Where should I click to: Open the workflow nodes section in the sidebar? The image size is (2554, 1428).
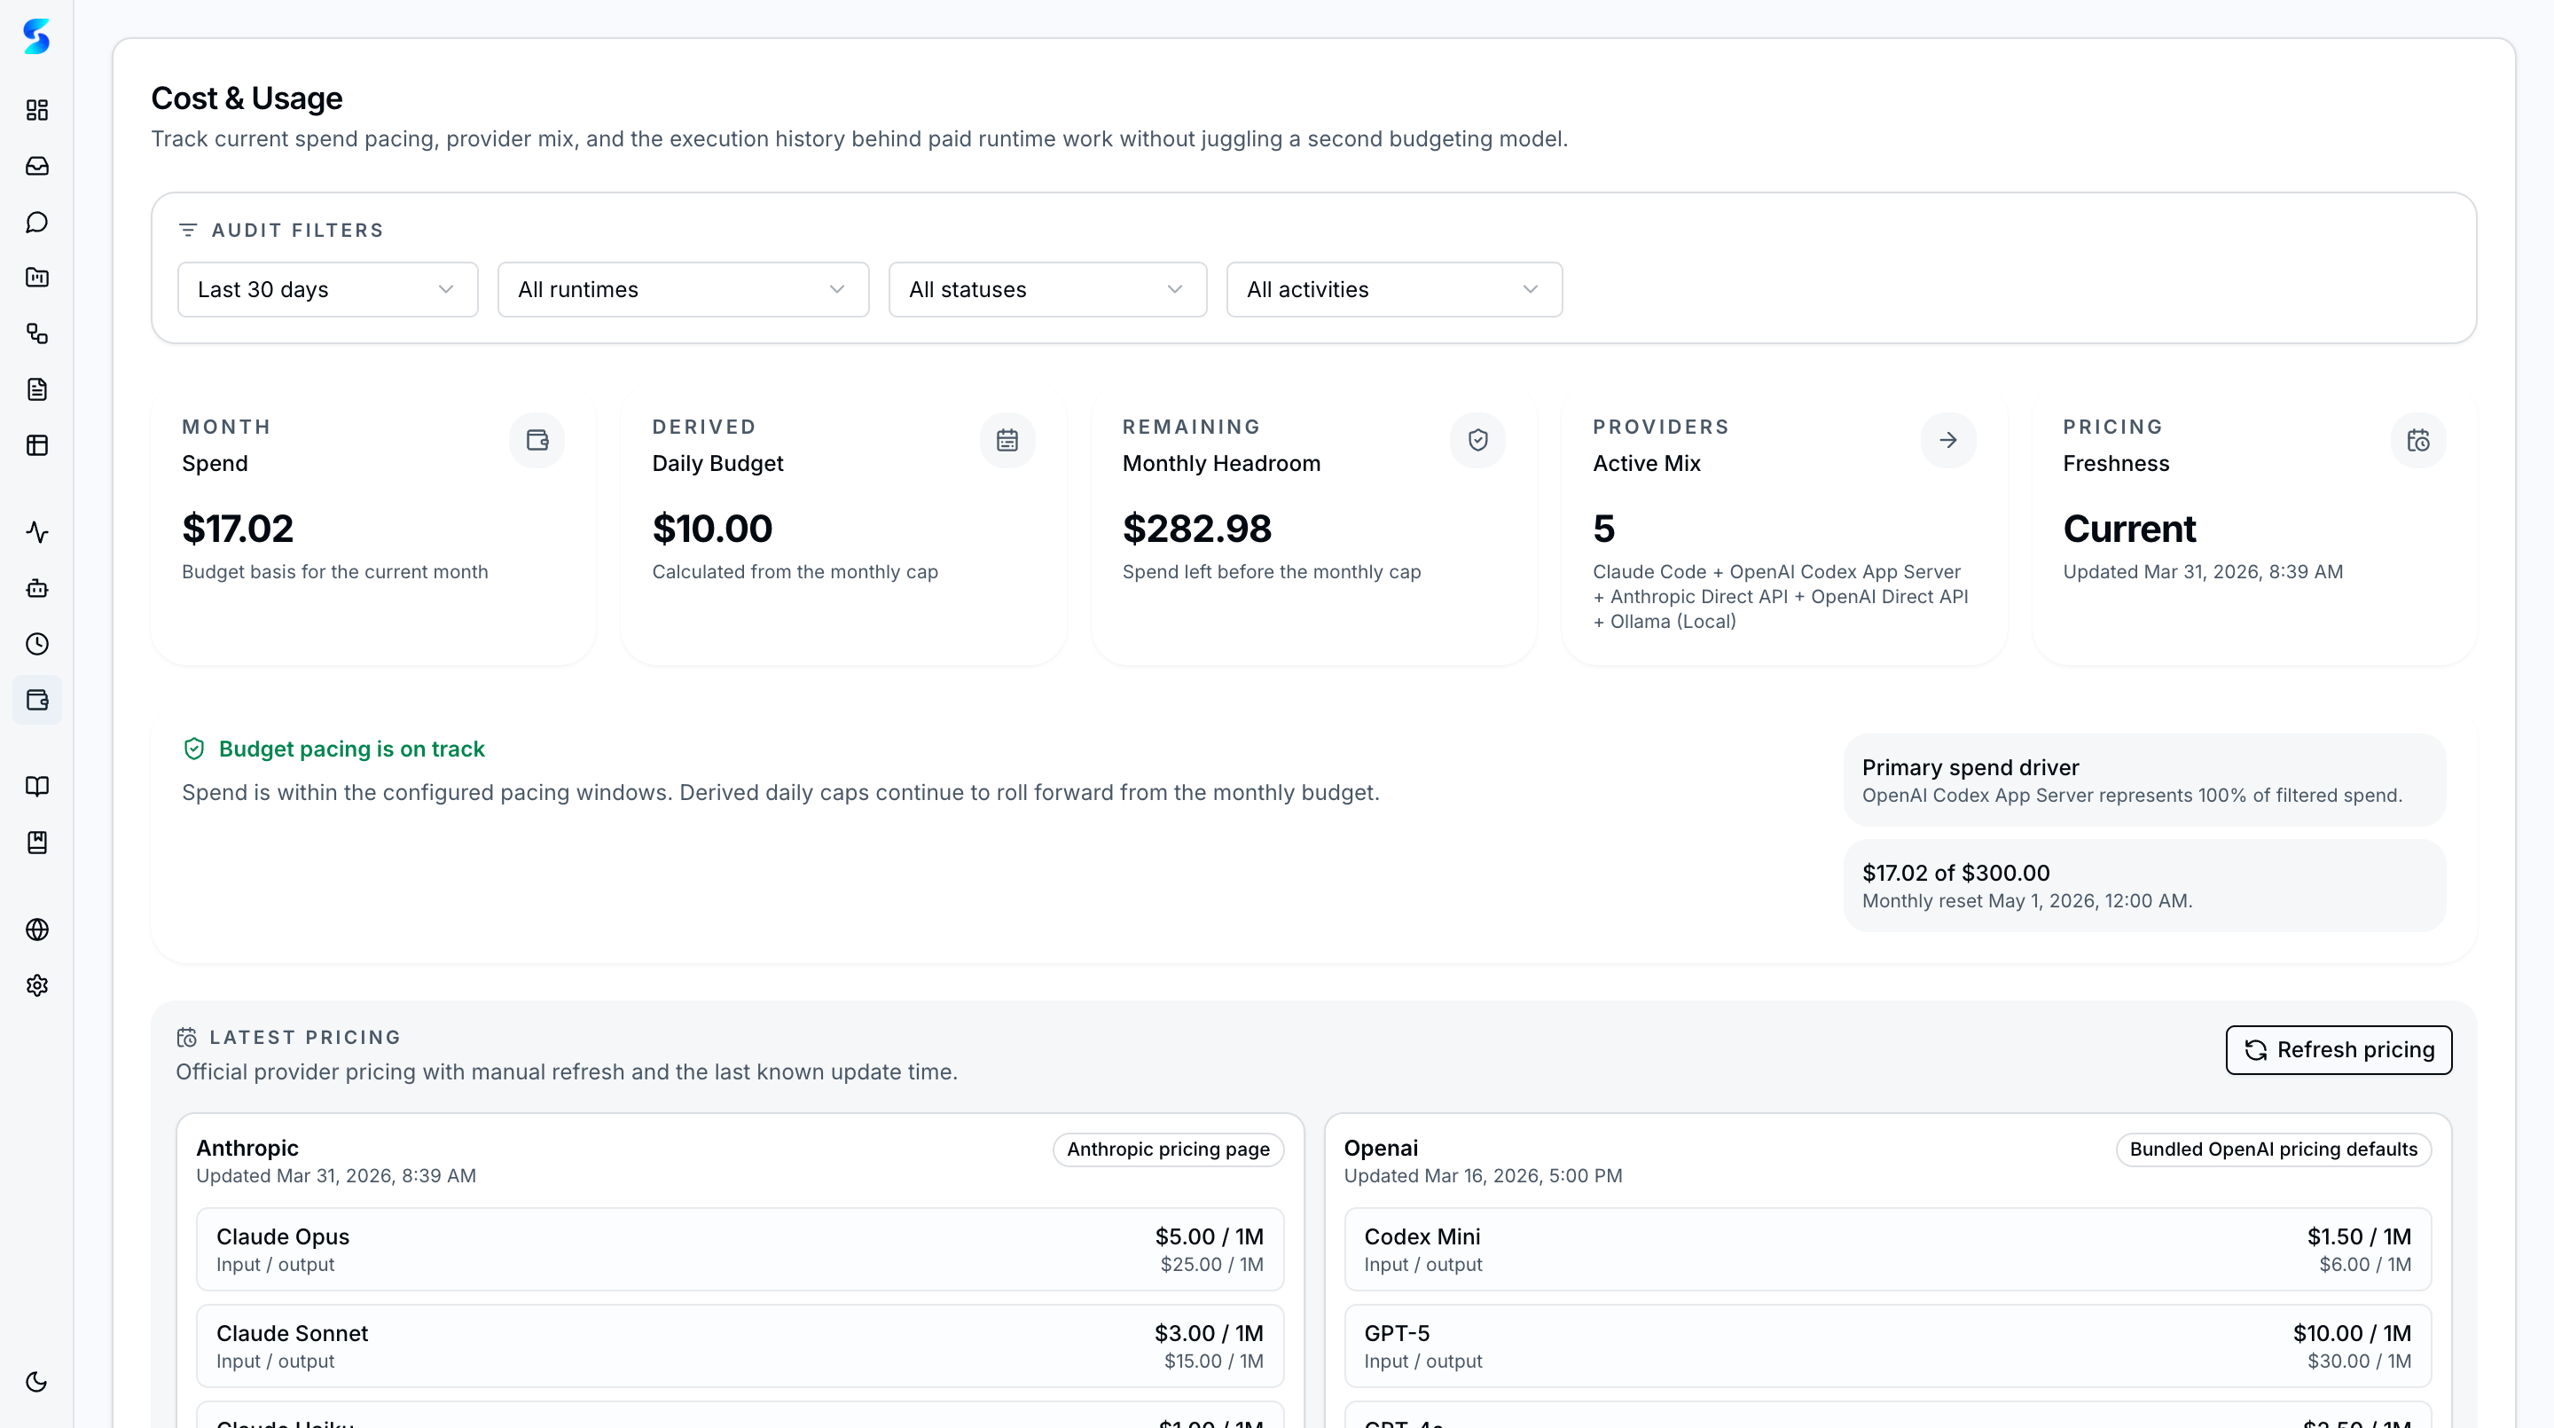(36, 334)
